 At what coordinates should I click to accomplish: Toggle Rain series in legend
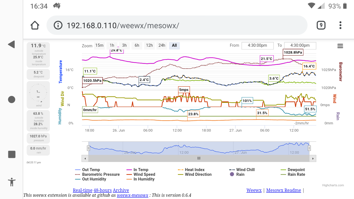coord(237,174)
